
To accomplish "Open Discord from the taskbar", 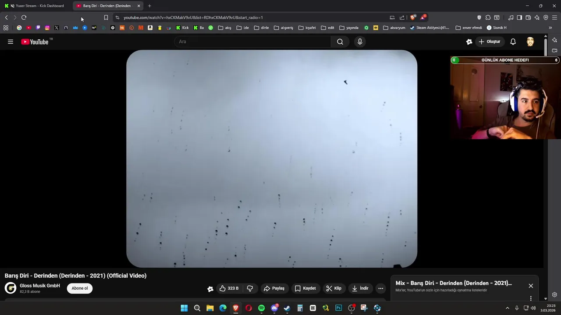I will [x=274, y=308].
